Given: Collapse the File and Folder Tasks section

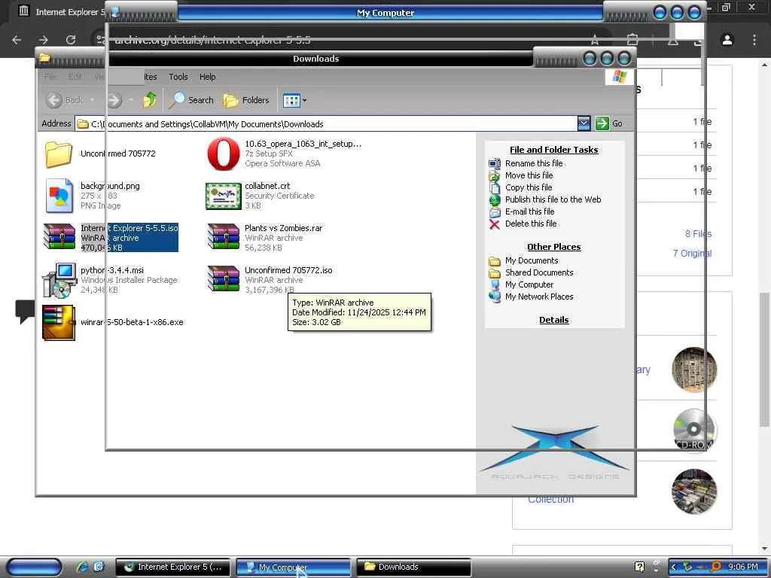Looking at the screenshot, I should click(x=553, y=150).
